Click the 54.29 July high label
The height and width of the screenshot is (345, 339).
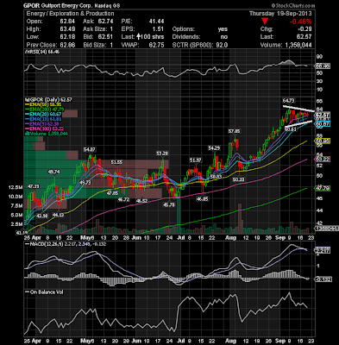pyautogui.click(x=214, y=148)
